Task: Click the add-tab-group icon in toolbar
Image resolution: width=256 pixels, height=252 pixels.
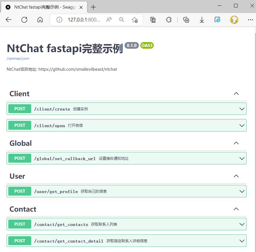Action: click(186, 20)
